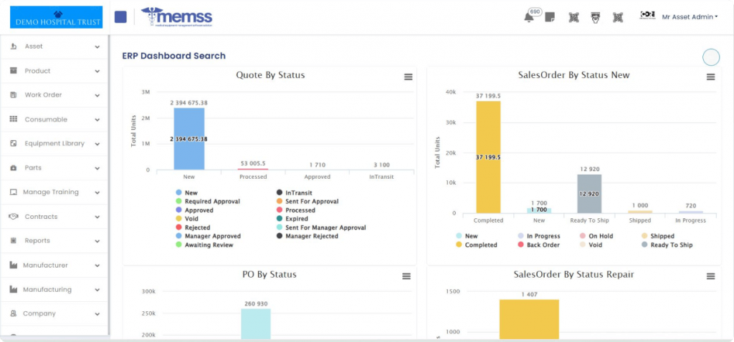Click Ready To Ship bar in chart
This screenshot has width=734, height=342.
tap(589, 193)
